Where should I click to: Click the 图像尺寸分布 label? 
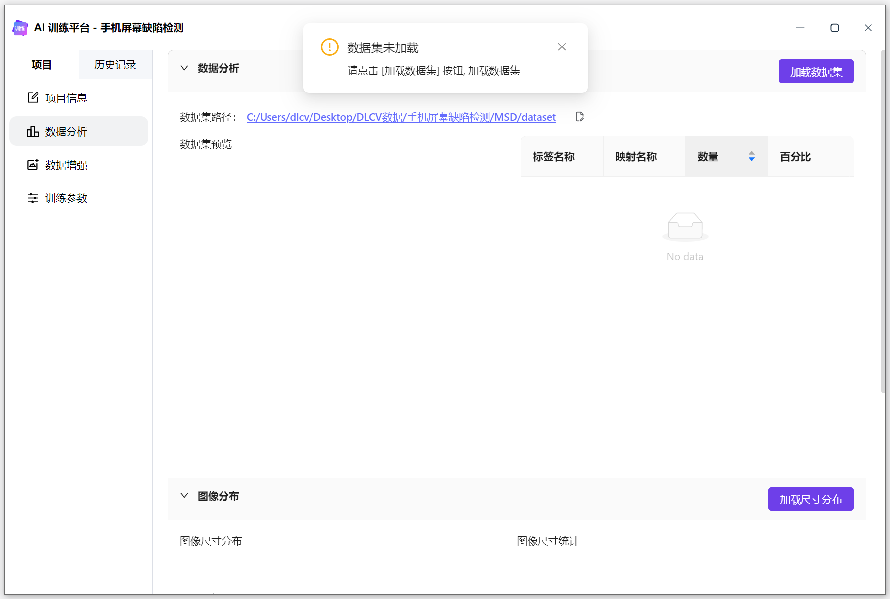click(x=211, y=541)
